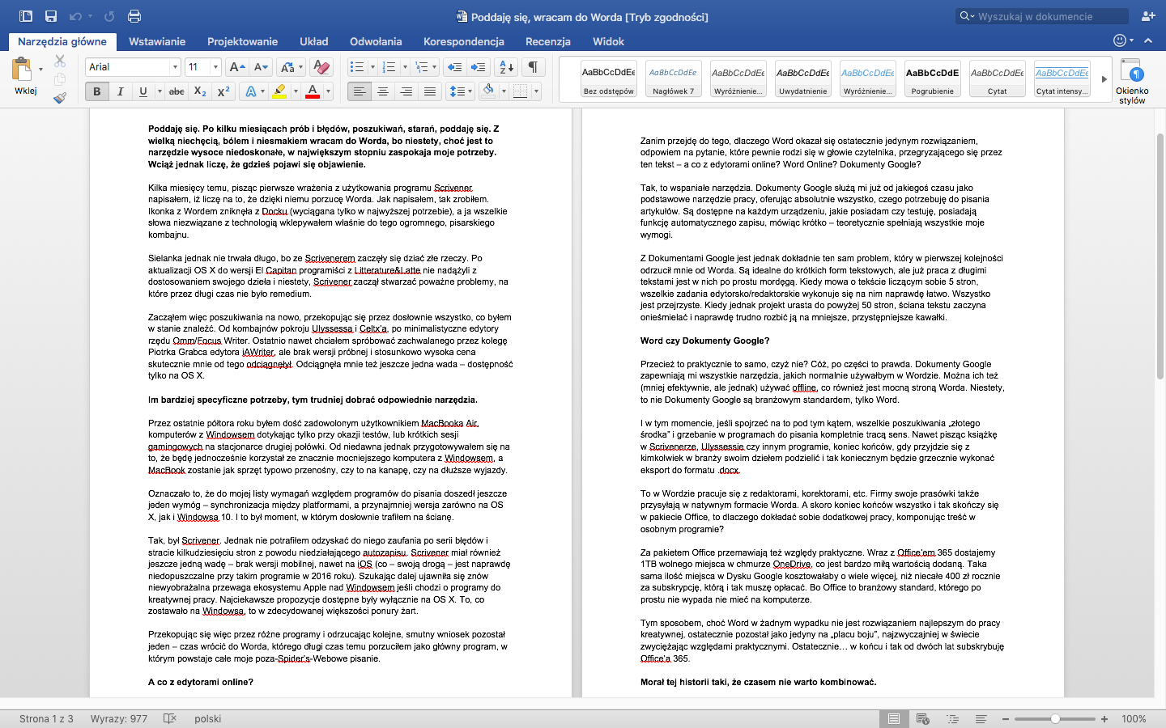The height and width of the screenshot is (728, 1166).
Task: Toggle Bold formatting
Action: point(97,91)
